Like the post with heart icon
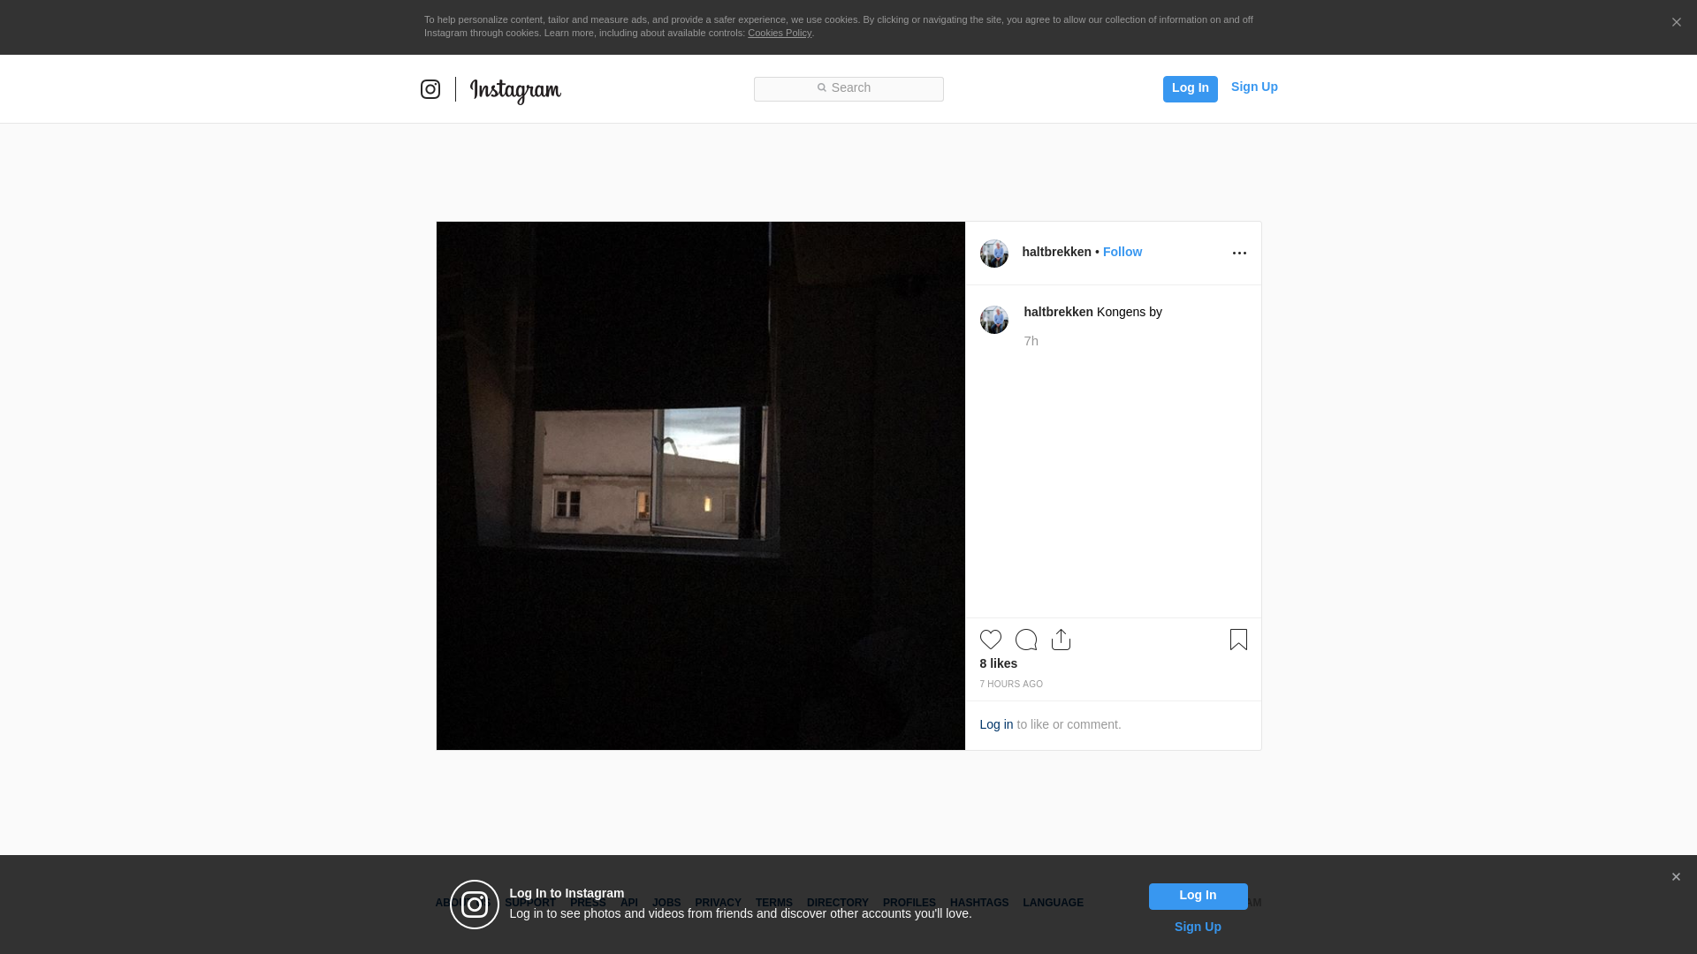 [x=990, y=640]
